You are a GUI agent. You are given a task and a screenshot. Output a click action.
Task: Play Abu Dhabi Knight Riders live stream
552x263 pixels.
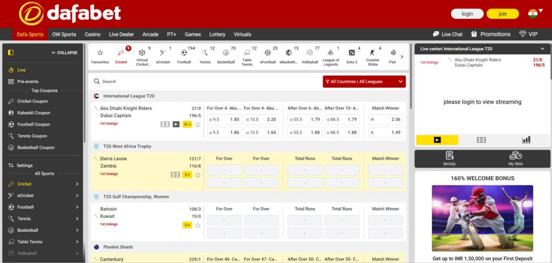pyautogui.click(x=176, y=124)
